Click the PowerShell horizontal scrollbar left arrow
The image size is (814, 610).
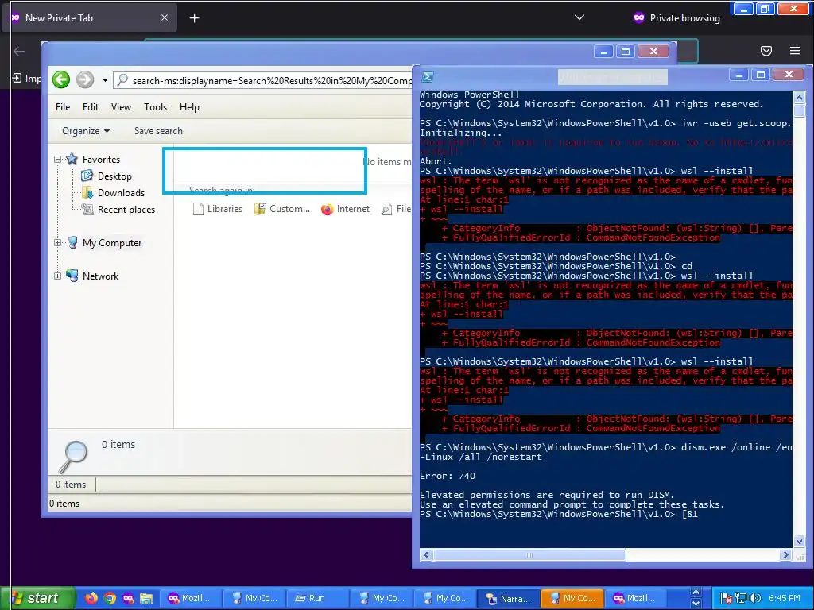(x=426, y=555)
